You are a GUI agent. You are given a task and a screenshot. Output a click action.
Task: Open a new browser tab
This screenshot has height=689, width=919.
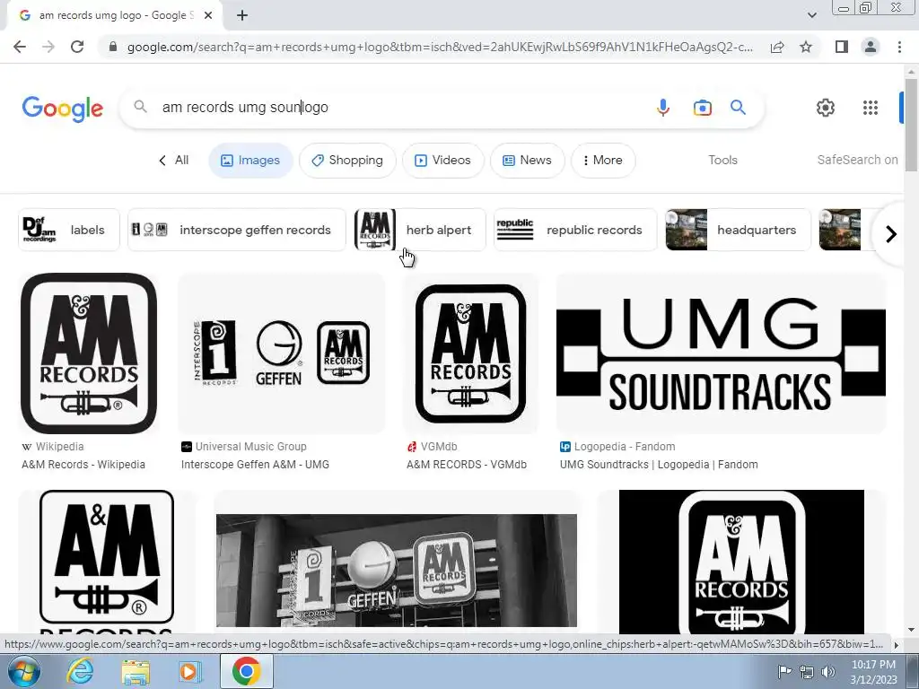242,15
